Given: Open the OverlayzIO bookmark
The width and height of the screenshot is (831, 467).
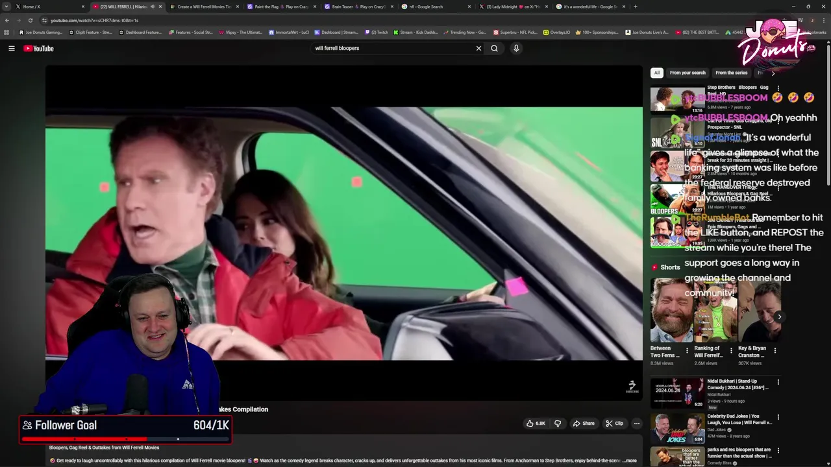Looking at the screenshot, I should click(x=556, y=32).
